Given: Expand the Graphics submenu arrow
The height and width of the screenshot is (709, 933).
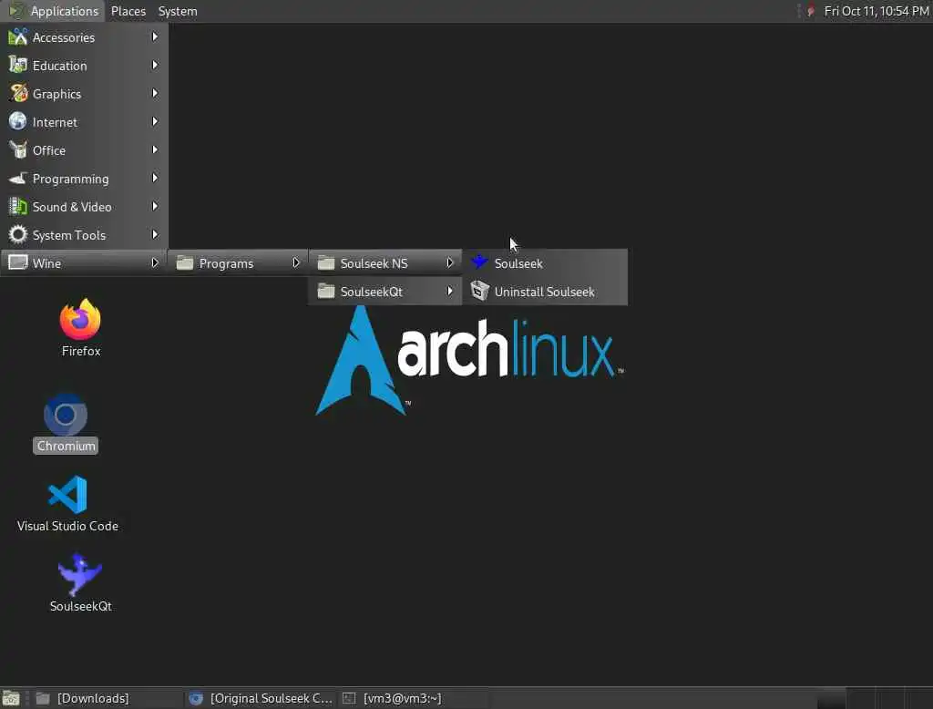Looking at the screenshot, I should [x=155, y=94].
